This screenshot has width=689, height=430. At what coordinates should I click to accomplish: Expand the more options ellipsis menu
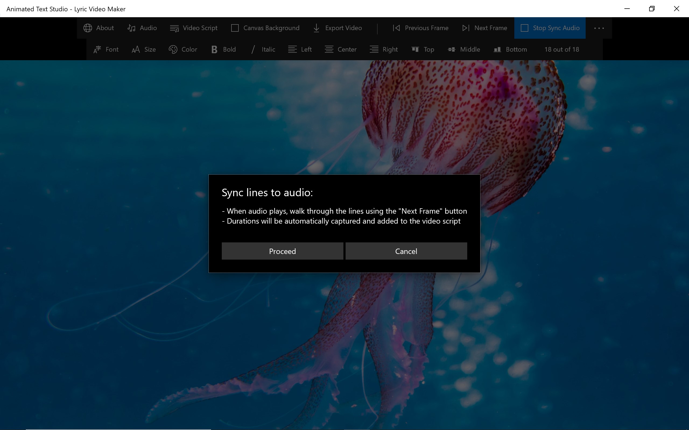click(x=599, y=28)
